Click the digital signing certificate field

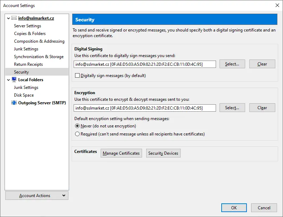coord(145,64)
